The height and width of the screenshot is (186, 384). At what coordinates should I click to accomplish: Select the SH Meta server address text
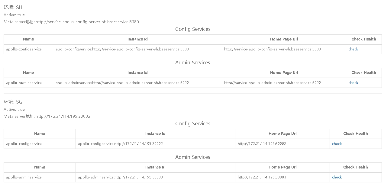pos(87,22)
